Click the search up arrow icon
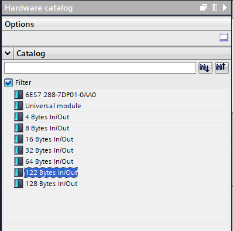233x231 pixels. tap(222, 68)
